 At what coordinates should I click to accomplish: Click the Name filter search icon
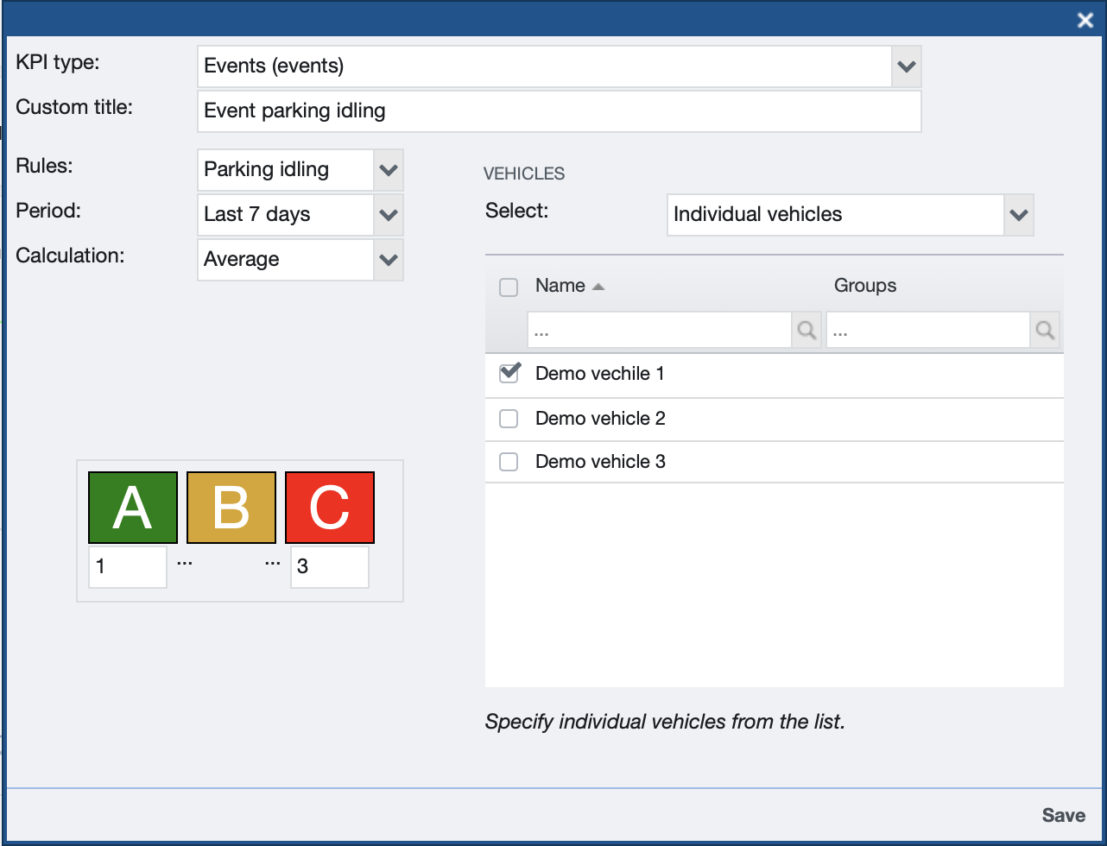(x=807, y=330)
